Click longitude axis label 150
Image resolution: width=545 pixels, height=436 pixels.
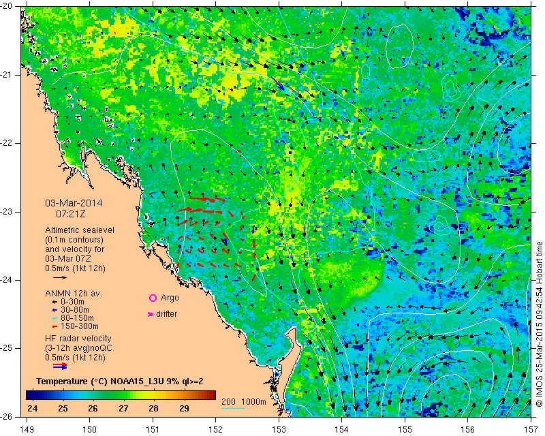click(x=90, y=430)
